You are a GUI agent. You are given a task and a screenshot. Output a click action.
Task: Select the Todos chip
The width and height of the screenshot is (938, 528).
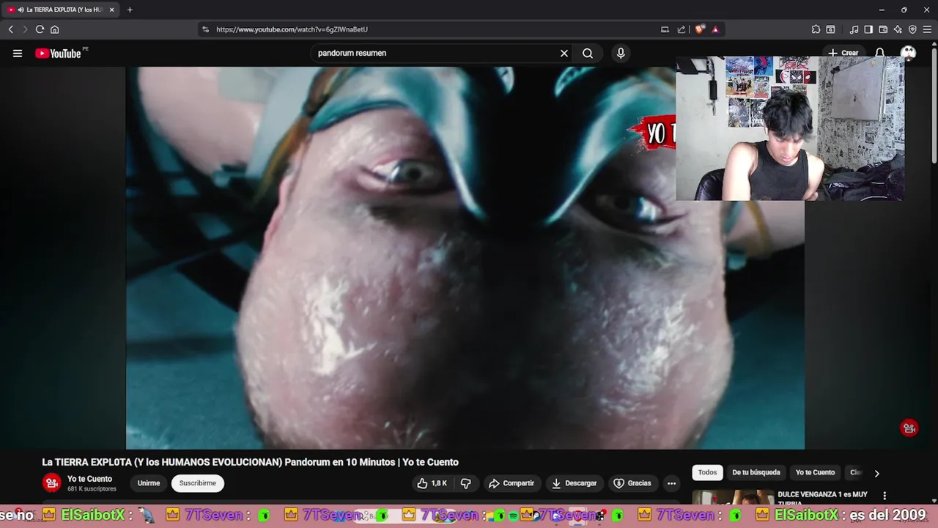pos(707,472)
